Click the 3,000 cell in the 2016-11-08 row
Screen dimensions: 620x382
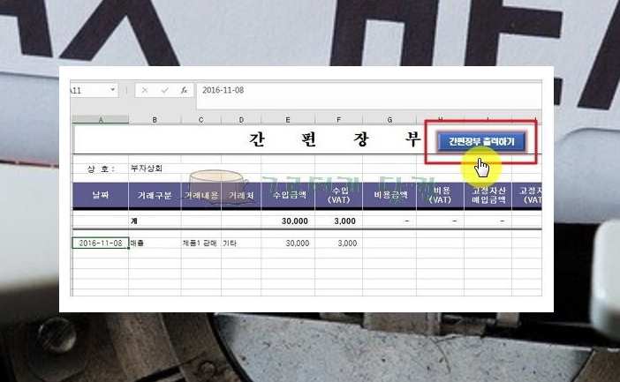pos(338,243)
